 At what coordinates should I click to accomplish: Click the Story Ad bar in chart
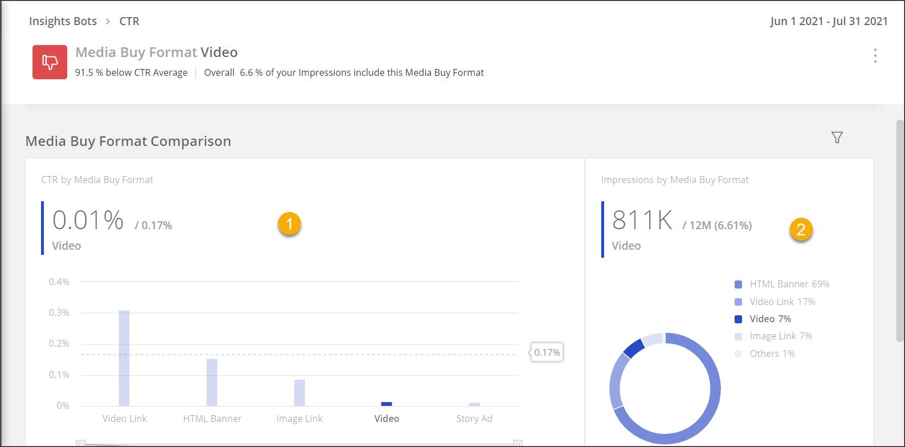pyautogui.click(x=474, y=404)
